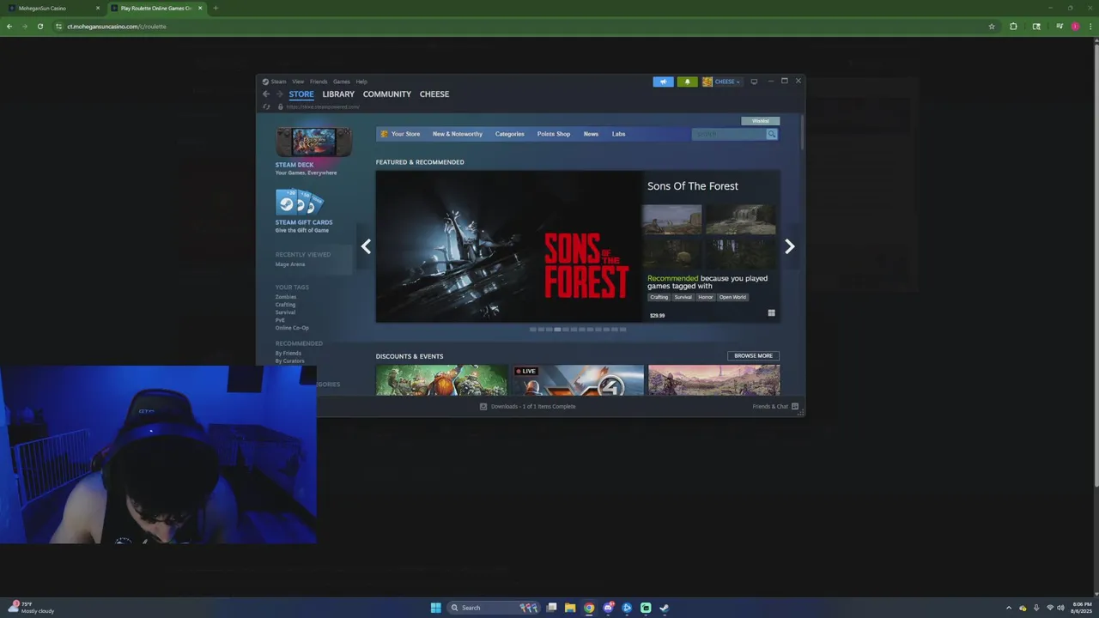
Task: Go back in Steam client navigation
Action: [x=266, y=94]
